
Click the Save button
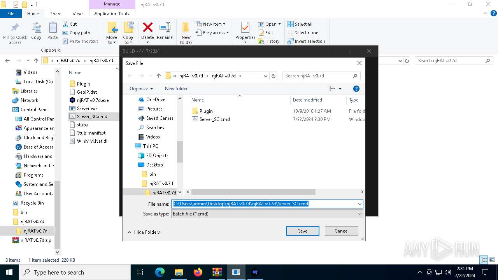303,231
